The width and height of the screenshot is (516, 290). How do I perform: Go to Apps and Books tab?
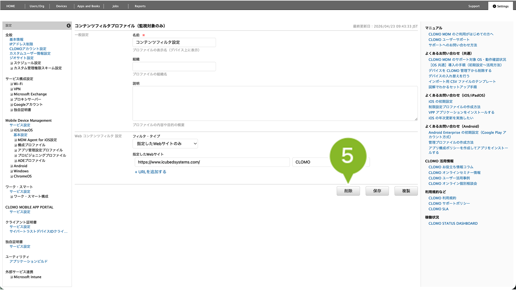coord(89,6)
